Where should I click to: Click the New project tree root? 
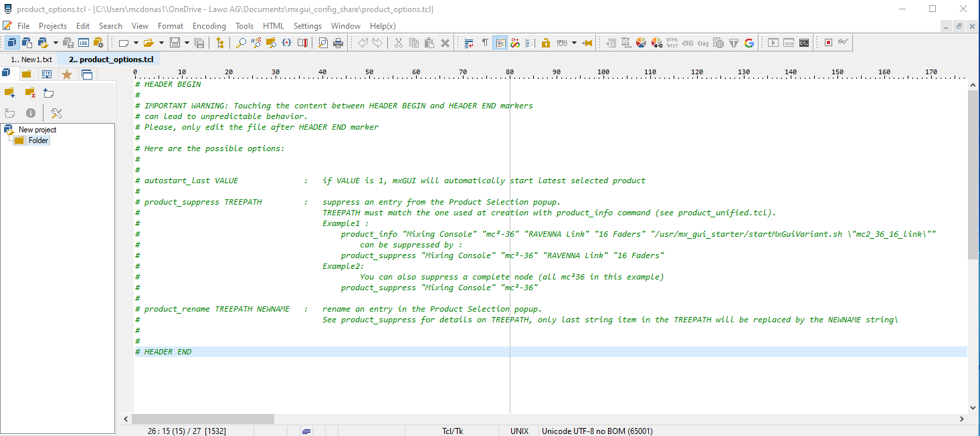tap(37, 130)
